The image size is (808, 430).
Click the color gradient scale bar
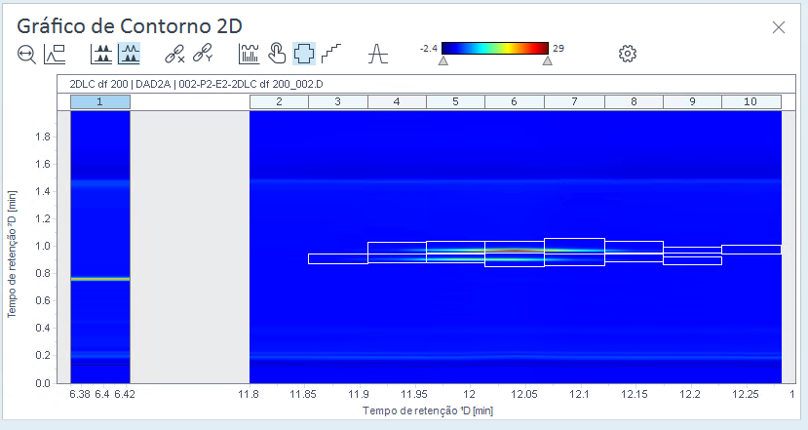pyautogui.click(x=495, y=49)
